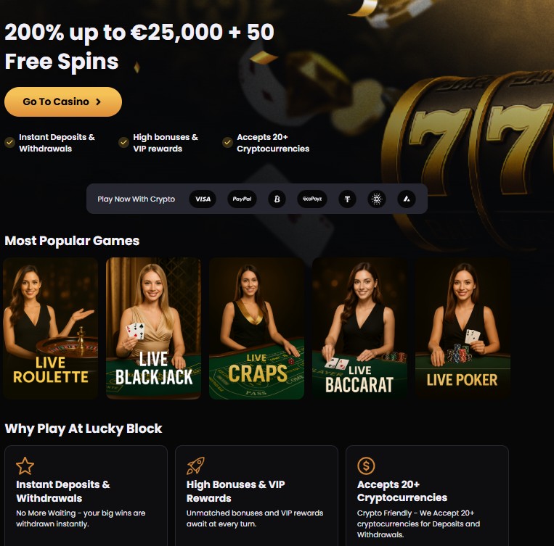Click the VISA payment icon
The height and width of the screenshot is (546, 554).
(x=203, y=199)
